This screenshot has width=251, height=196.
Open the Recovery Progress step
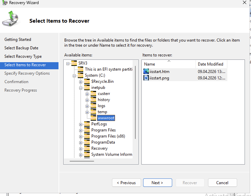click(21, 90)
